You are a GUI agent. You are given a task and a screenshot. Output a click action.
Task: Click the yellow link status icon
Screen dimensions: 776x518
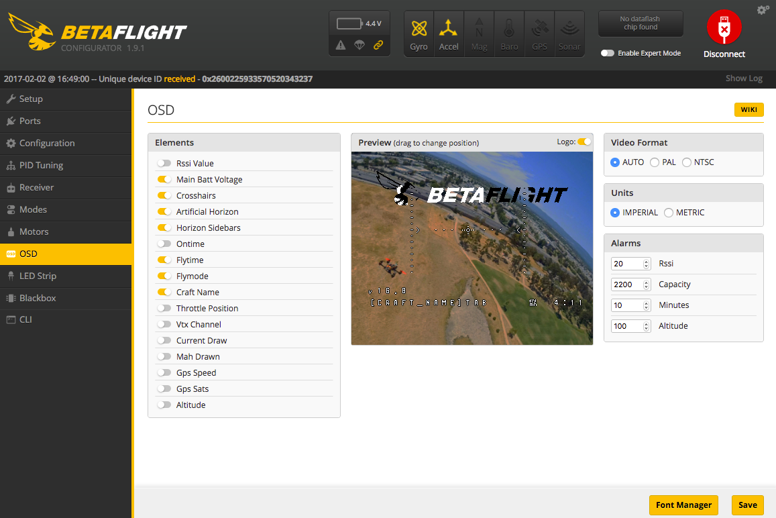coord(378,45)
